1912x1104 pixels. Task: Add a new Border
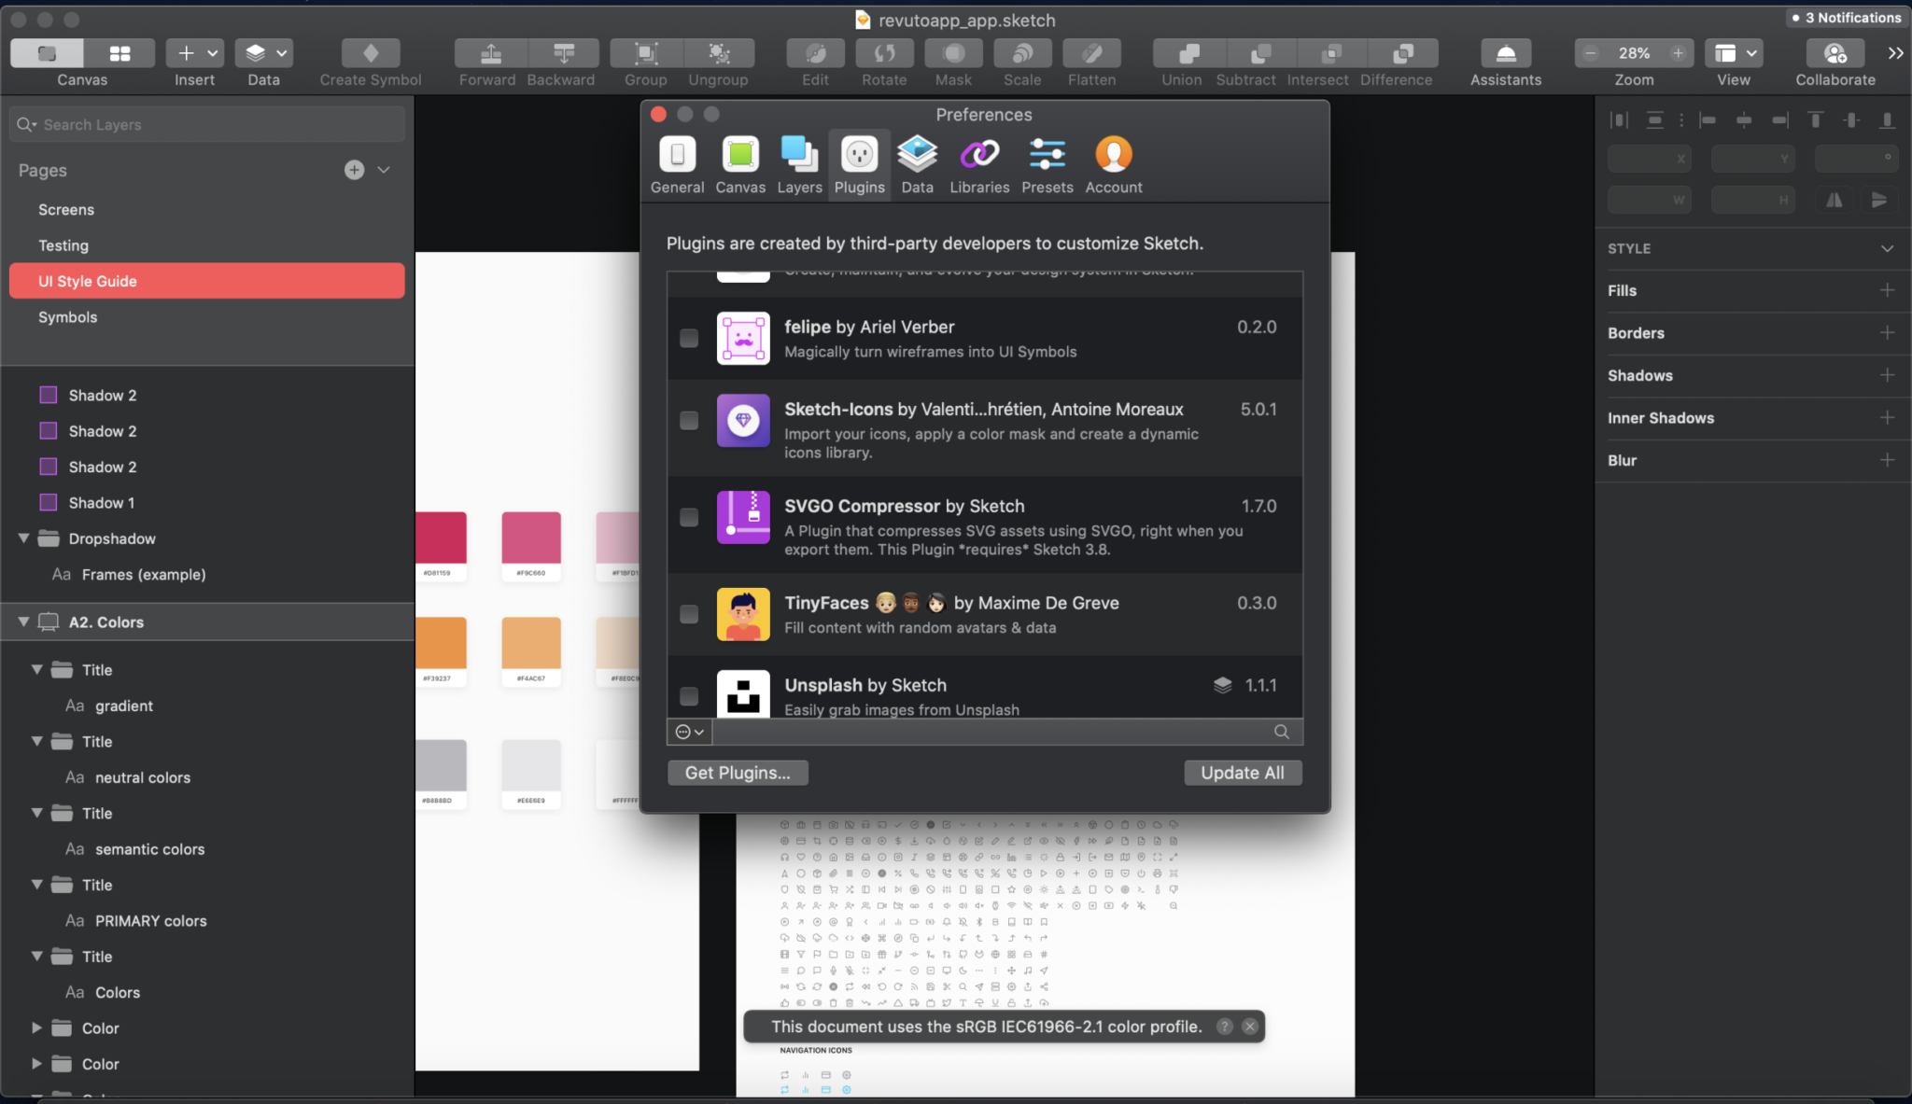tap(1887, 332)
